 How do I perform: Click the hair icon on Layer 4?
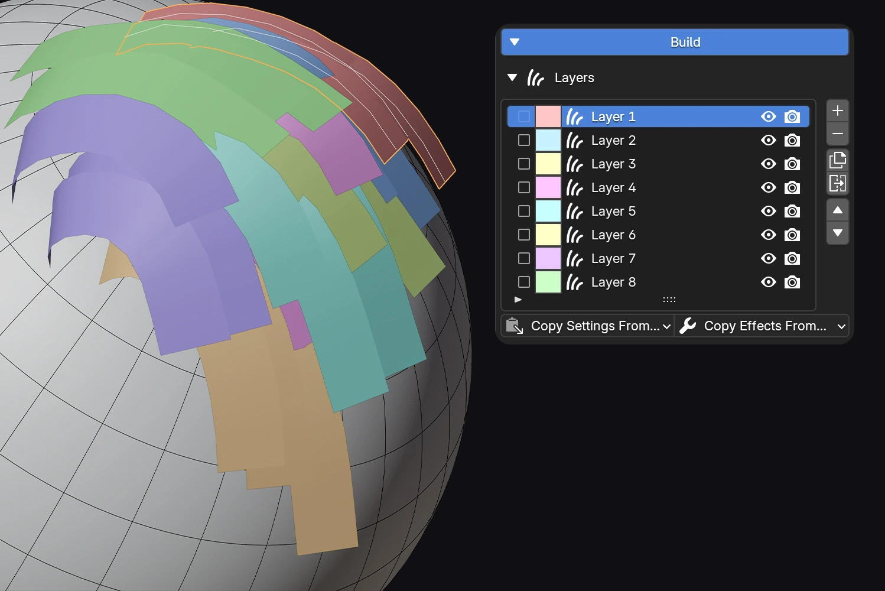click(574, 187)
